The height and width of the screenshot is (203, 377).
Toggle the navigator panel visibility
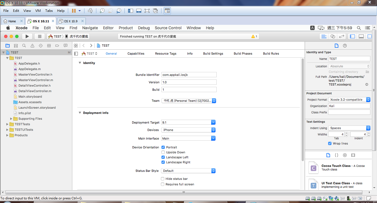pyautogui.click(x=352, y=36)
